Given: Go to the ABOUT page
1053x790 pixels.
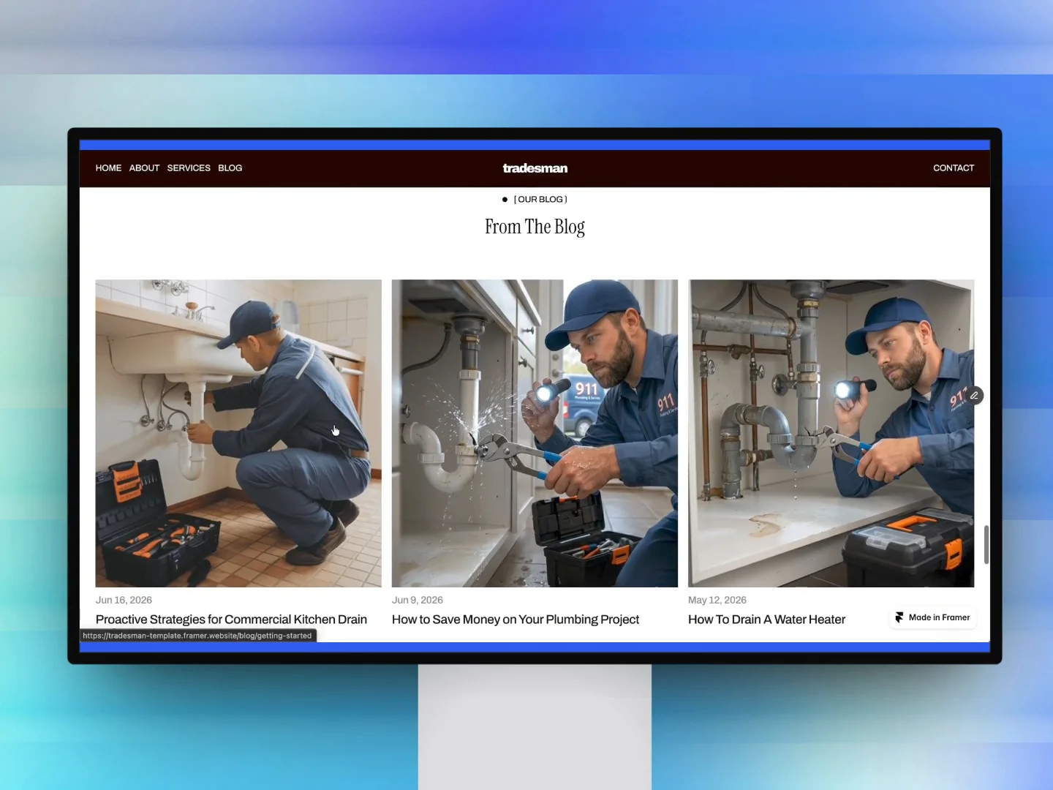Looking at the screenshot, I should point(144,168).
